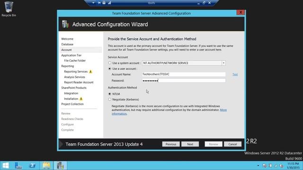
Task: Open the SharePoint Products step
Action: tap(74, 88)
